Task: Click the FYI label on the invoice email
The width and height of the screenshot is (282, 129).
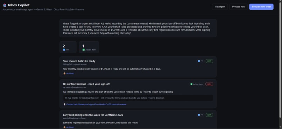Action: pyautogui.click(x=202, y=61)
